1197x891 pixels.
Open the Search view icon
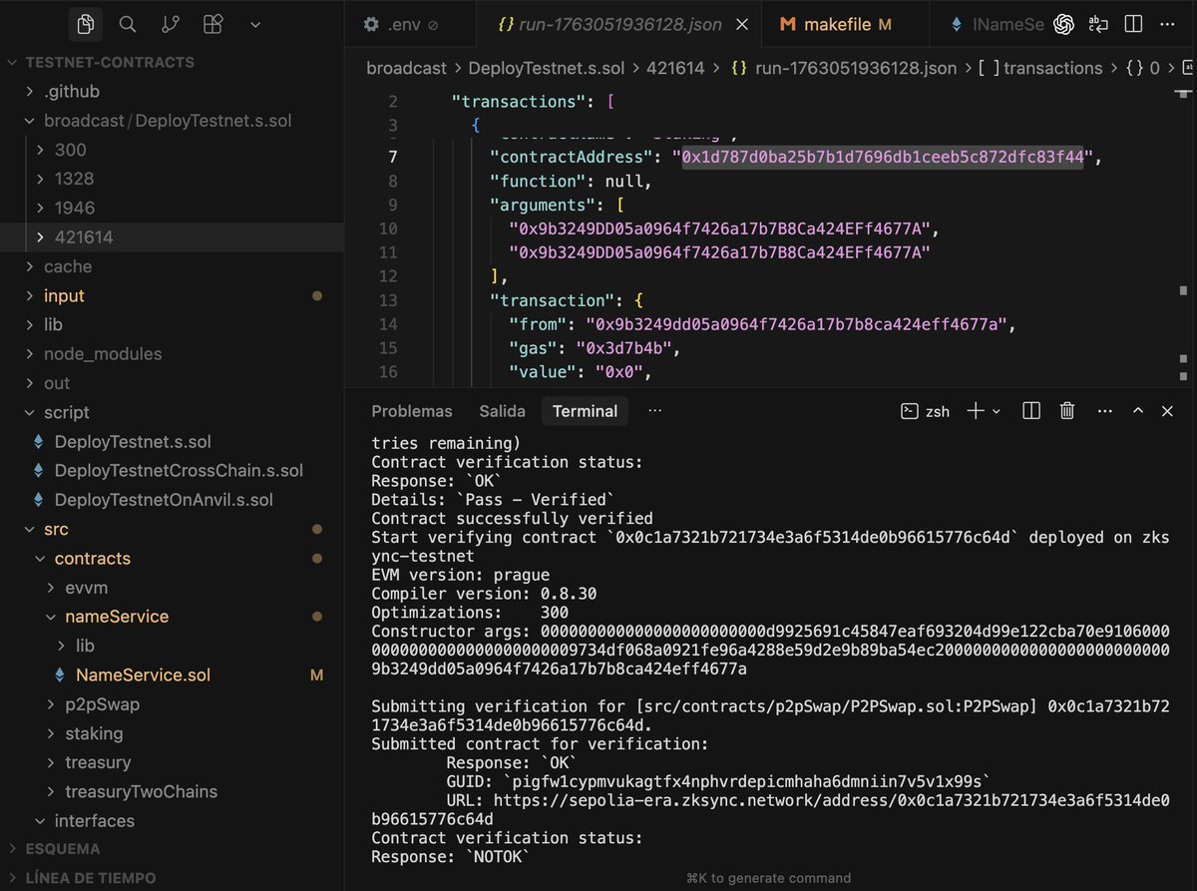click(x=128, y=24)
